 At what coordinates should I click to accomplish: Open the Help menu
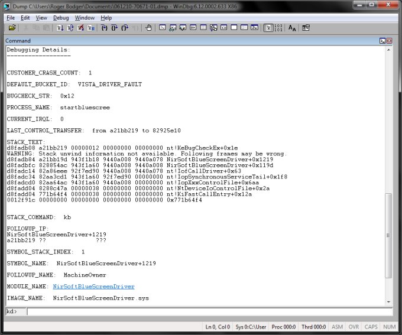[x=106, y=18]
